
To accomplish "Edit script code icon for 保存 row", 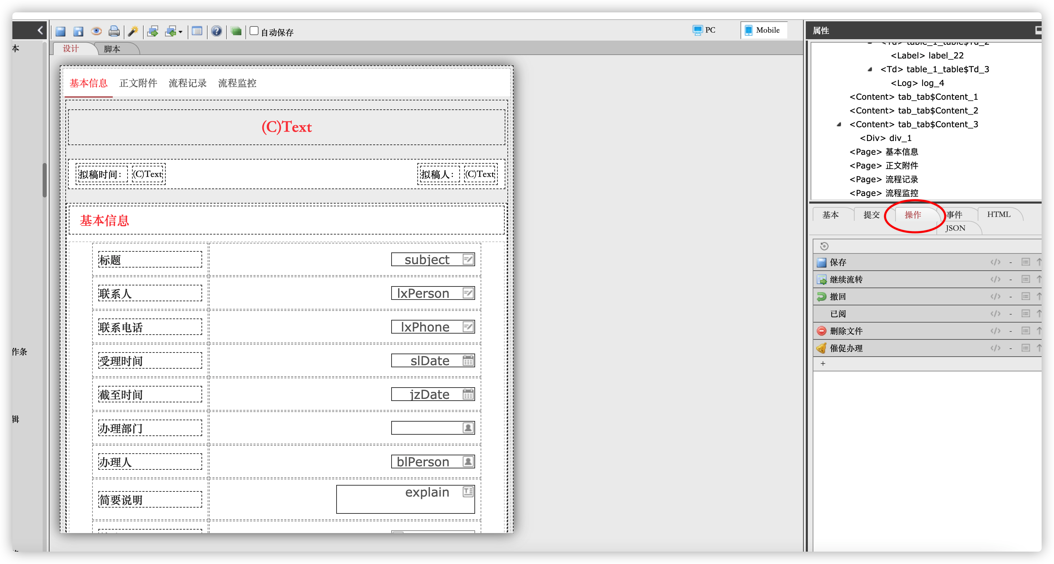I will click(995, 262).
